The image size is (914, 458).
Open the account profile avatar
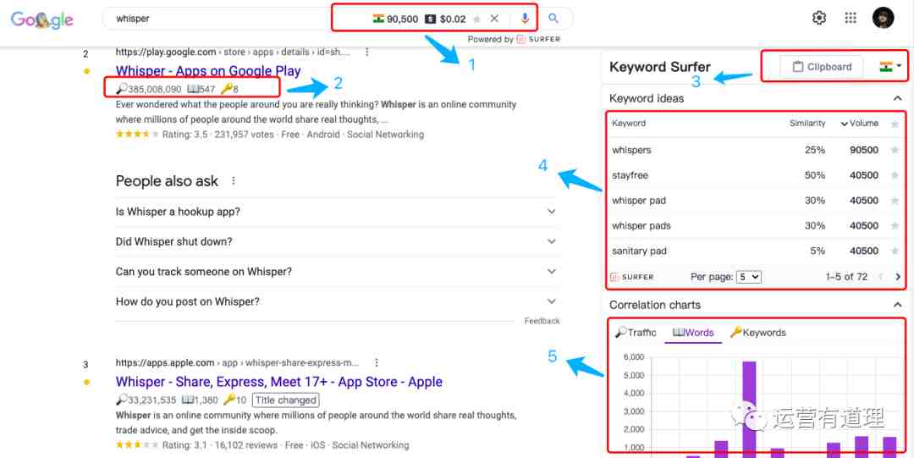pyautogui.click(x=883, y=18)
